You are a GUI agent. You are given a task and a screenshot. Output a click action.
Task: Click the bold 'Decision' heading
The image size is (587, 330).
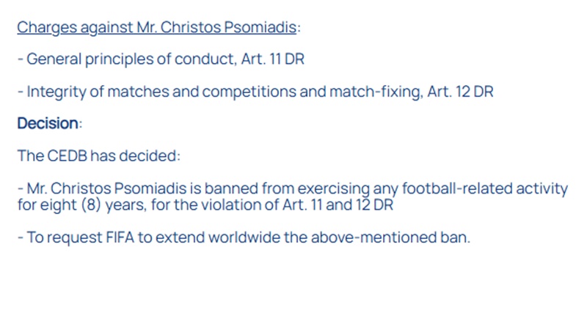48,123
